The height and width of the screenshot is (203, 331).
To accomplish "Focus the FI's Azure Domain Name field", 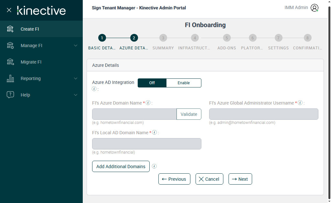I will click(134, 114).
